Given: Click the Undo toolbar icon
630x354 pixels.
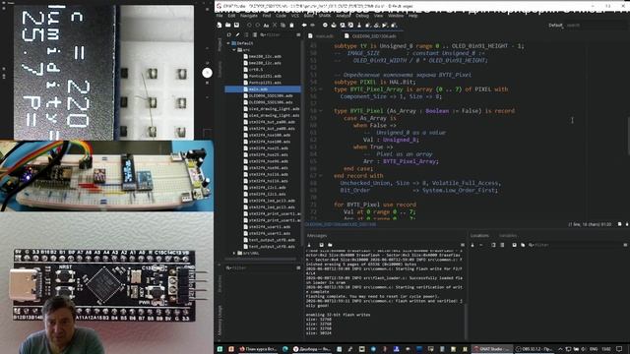Looking at the screenshot, I should (249, 26).
